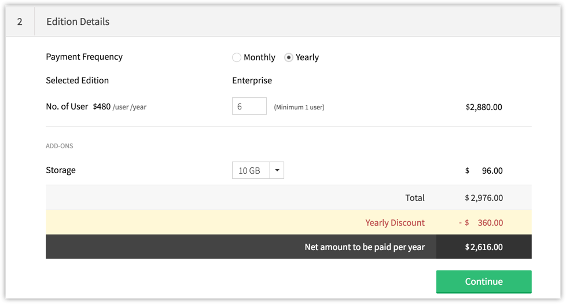Click the $2,616.00 net amount
Screen dimensions: 566x304
[x=484, y=247]
